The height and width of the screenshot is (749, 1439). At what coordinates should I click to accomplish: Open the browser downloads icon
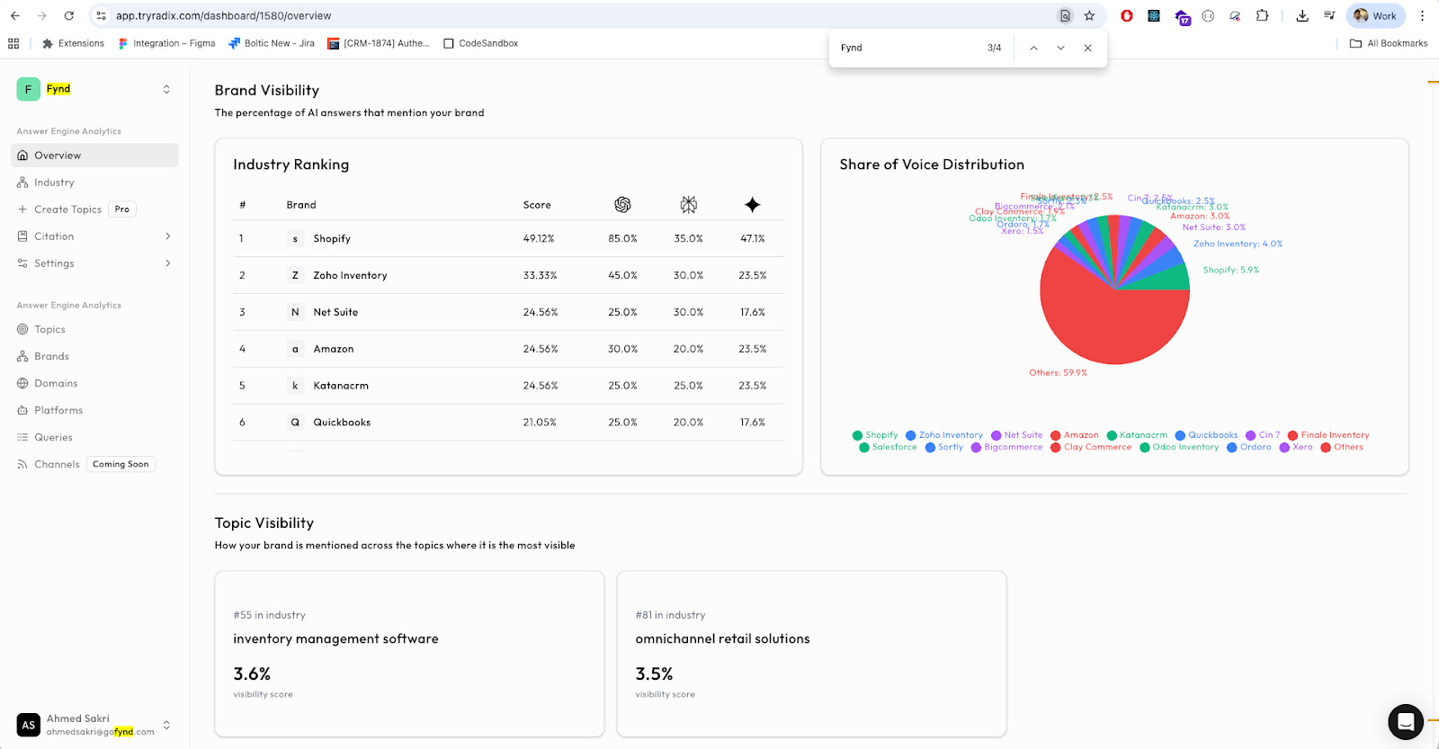click(x=1302, y=15)
